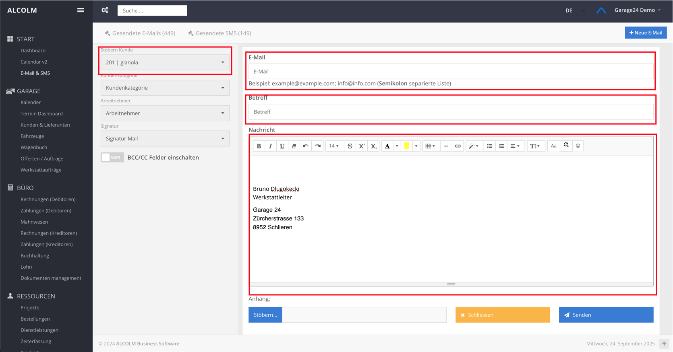Click the Senden button

pyautogui.click(x=606, y=315)
